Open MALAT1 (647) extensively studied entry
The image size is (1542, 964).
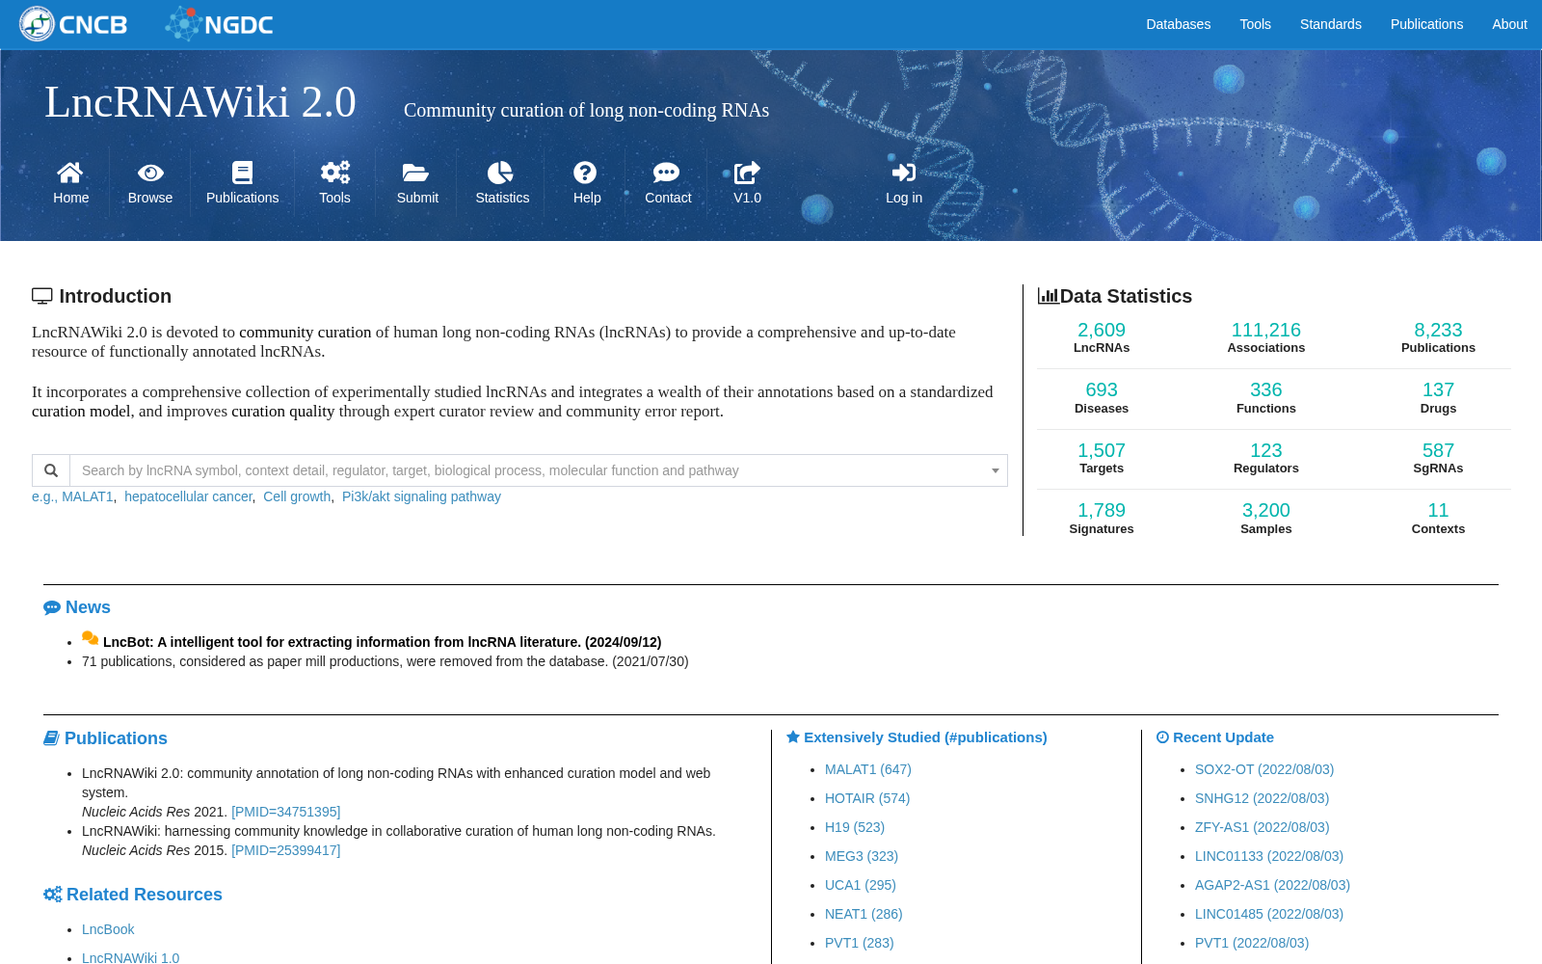coord(867,769)
